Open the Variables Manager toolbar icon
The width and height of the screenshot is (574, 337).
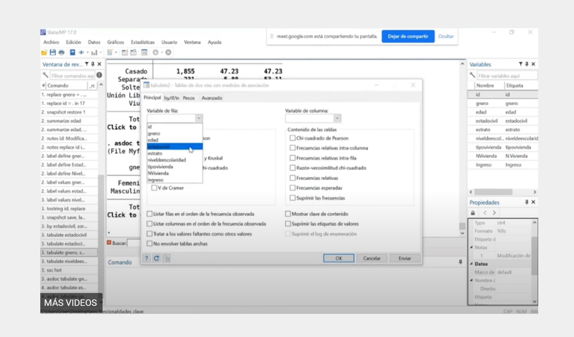(x=144, y=53)
